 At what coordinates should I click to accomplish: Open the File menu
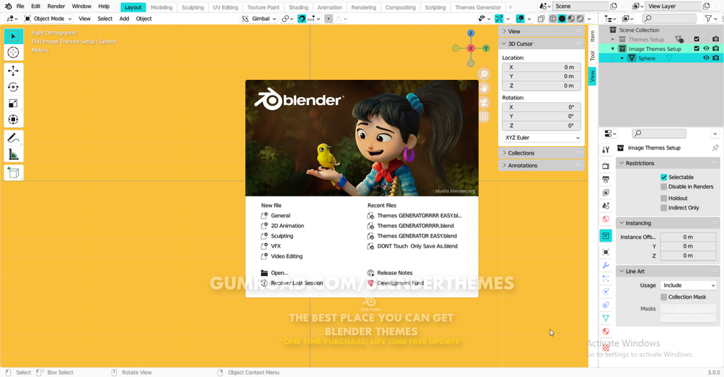20,6
